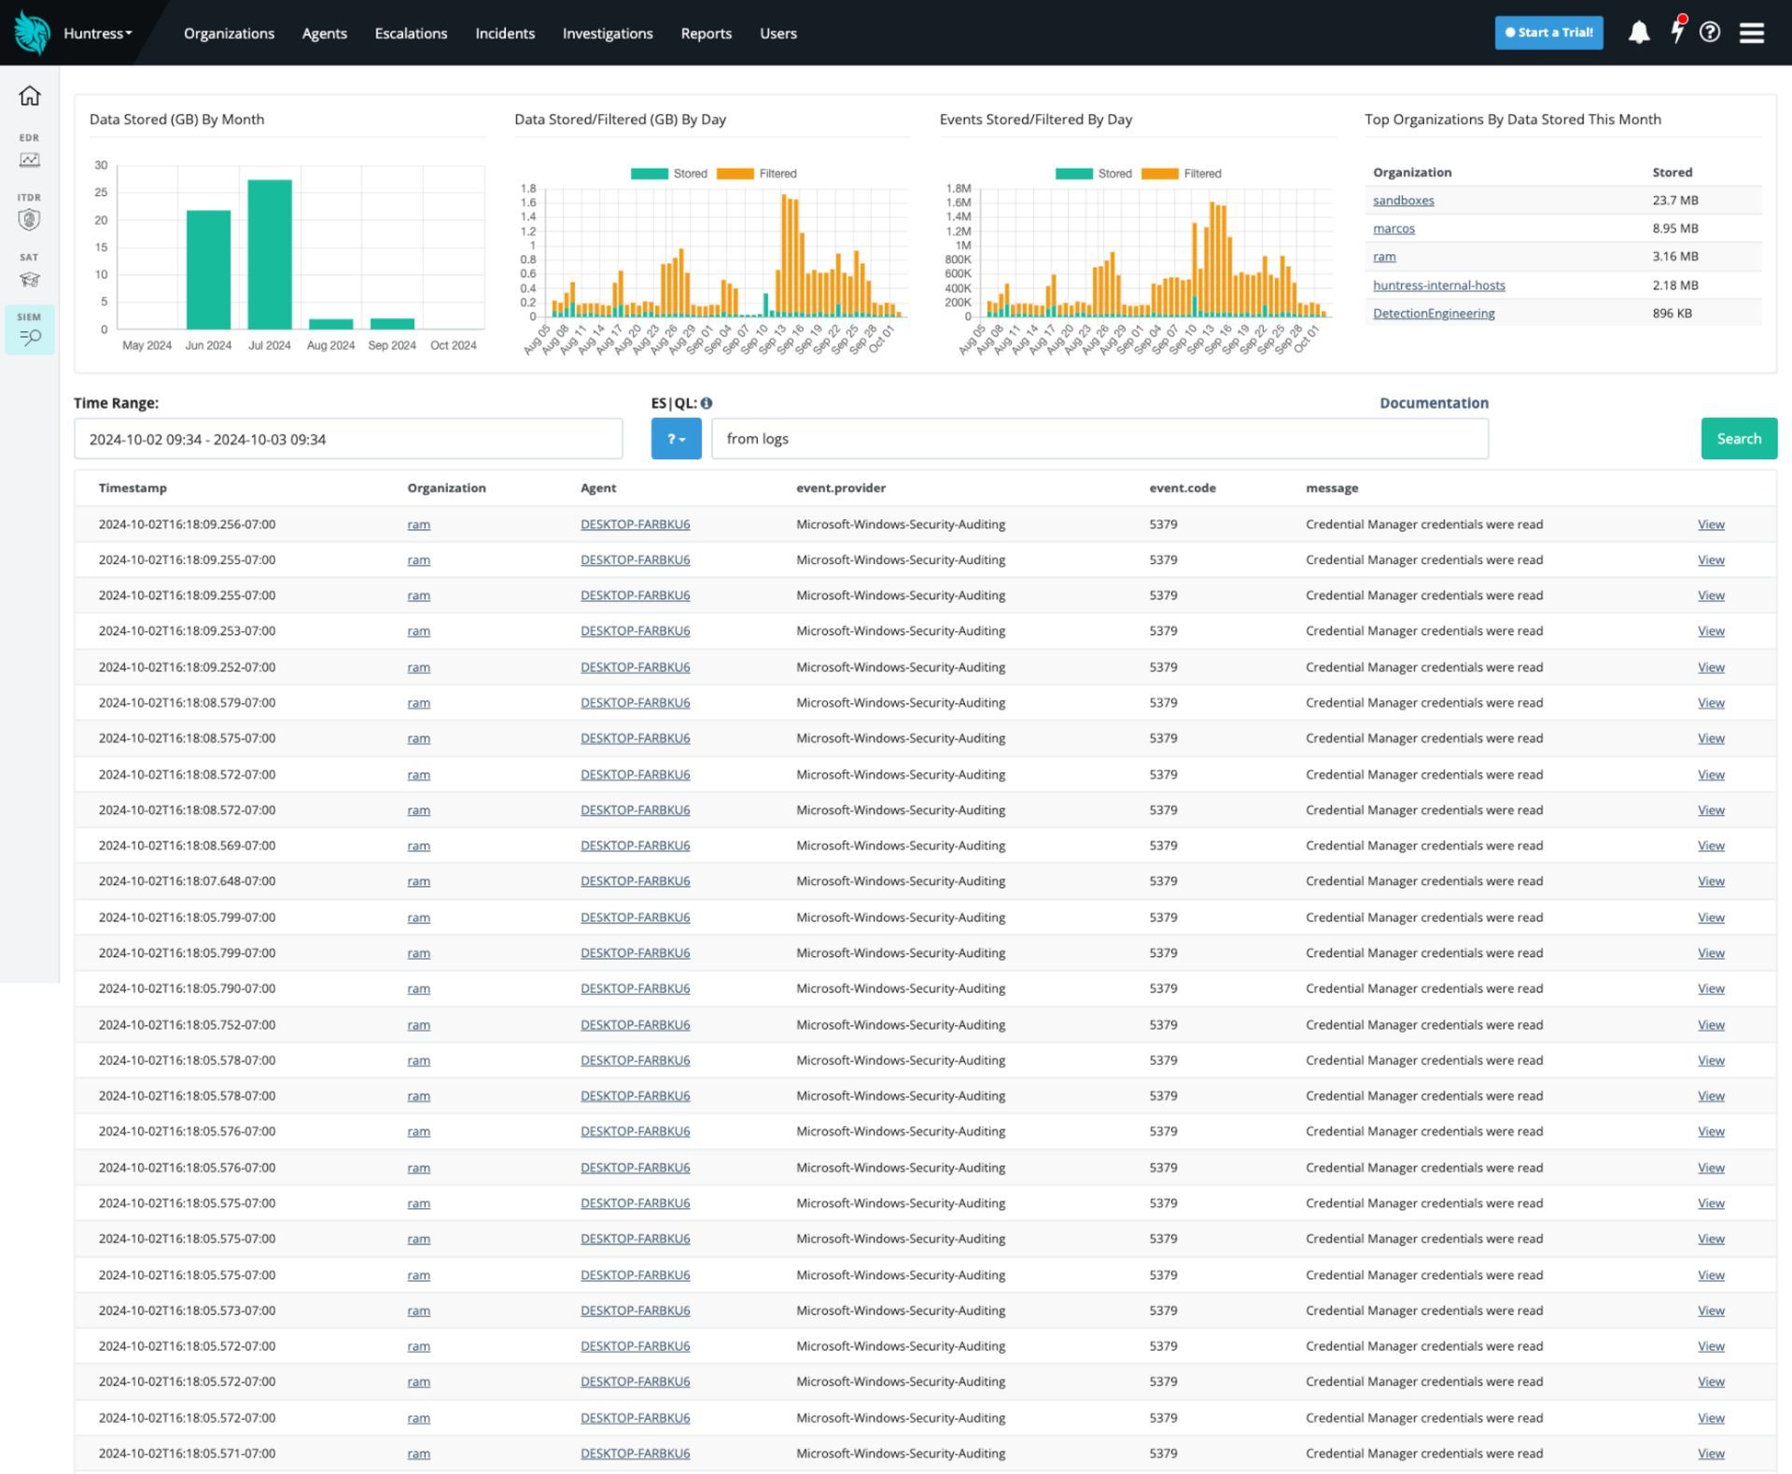Open the home icon in sidebar
The height and width of the screenshot is (1474, 1792).
30,96
